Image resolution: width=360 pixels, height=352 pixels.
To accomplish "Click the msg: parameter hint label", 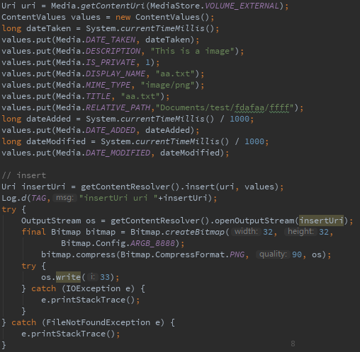I will [64, 198].
